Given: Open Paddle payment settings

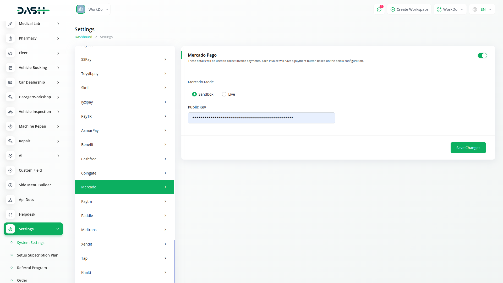Looking at the screenshot, I should [x=124, y=216].
